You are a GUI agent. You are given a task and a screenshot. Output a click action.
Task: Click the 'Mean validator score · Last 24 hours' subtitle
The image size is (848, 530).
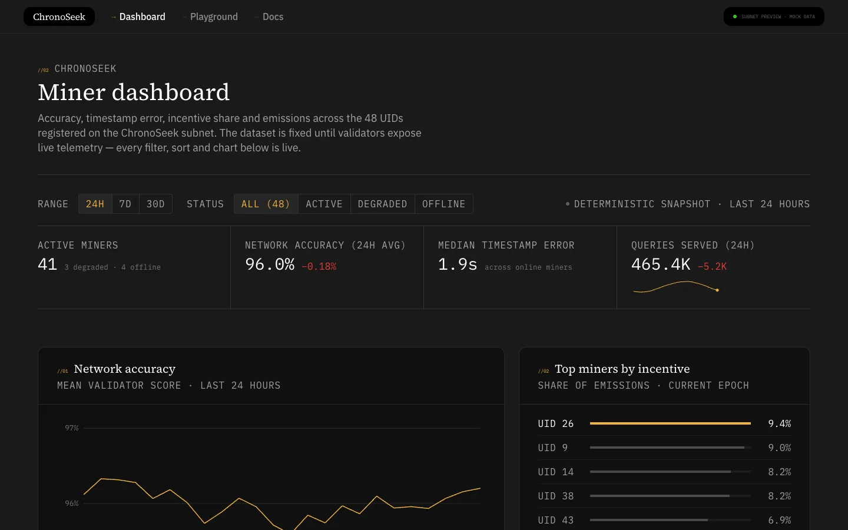tap(169, 386)
